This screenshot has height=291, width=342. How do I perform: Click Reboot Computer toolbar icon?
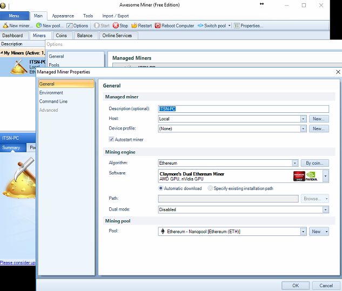point(158,25)
